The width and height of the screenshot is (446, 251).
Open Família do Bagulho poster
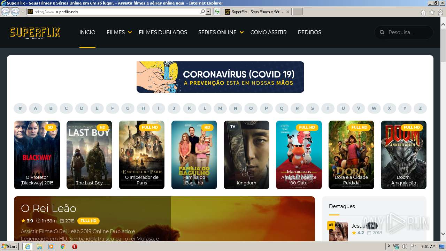click(x=194, y=155)
